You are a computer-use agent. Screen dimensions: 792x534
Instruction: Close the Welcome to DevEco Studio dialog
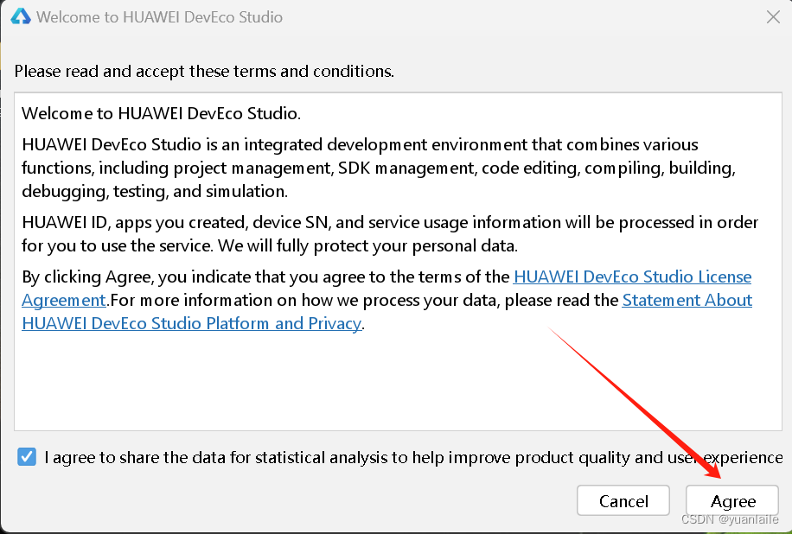tap(773, 17)
